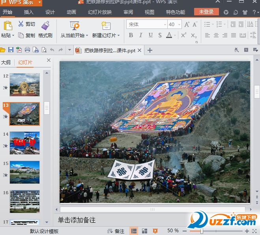Viewport: 260px width, 235px height.
Task: Redo the last action
Action: click(x=61, y=50)
